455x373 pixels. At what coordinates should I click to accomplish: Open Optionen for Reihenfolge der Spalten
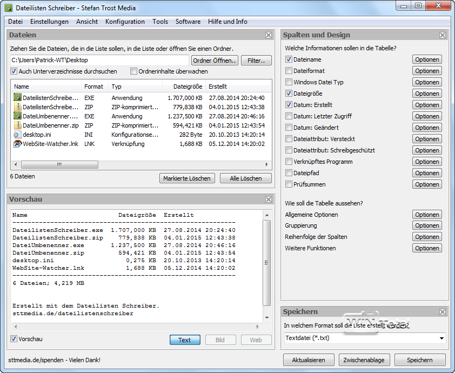pyautogui.click(x=427, y=237)
